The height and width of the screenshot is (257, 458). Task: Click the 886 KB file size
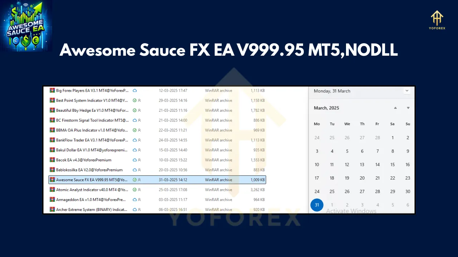pos(259,120)
